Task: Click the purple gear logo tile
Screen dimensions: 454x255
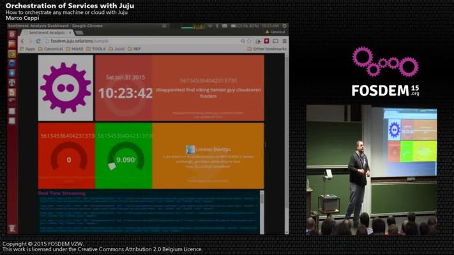Action: (x=66, y=88)
